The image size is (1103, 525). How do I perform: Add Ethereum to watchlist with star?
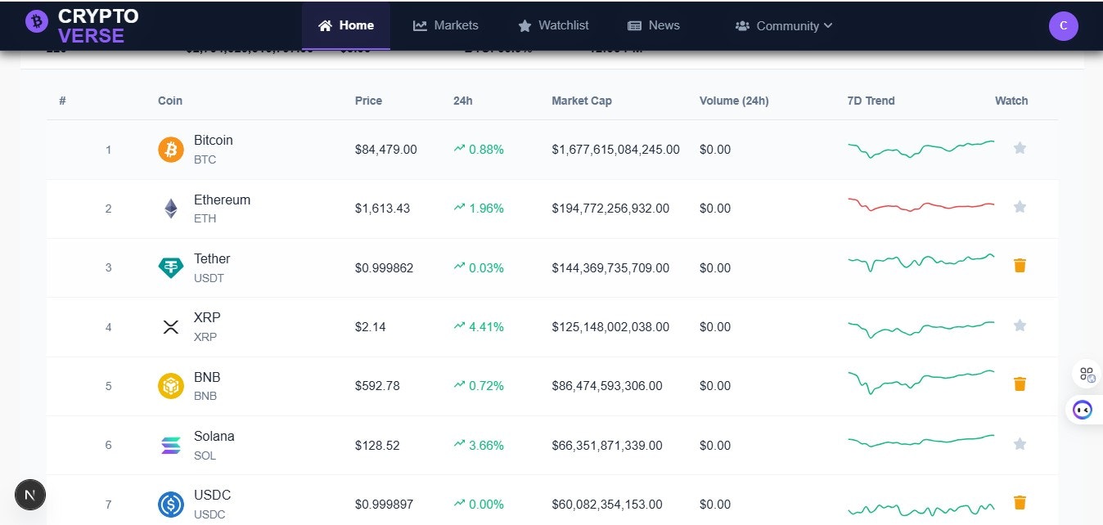[x=1020, y=207]
